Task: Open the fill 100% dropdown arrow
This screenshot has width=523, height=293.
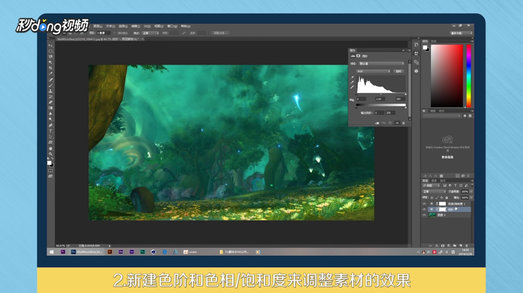Action: tap(471, 198)
